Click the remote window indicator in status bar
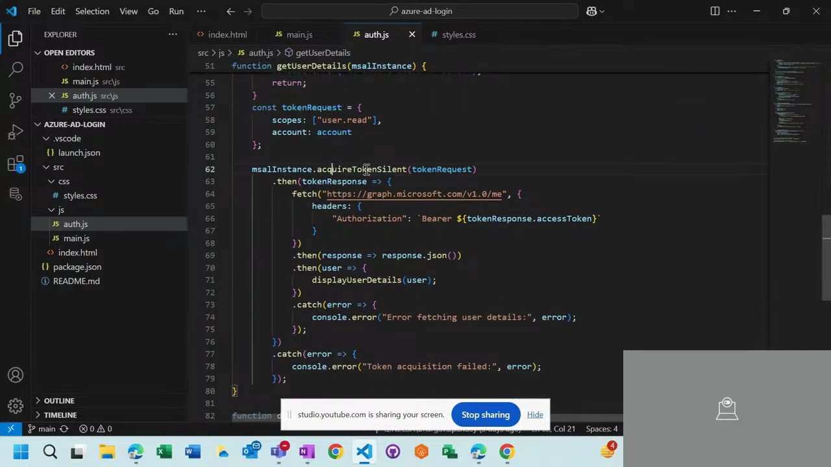Viewport: 831px width, 467px height. click(11, 429)
